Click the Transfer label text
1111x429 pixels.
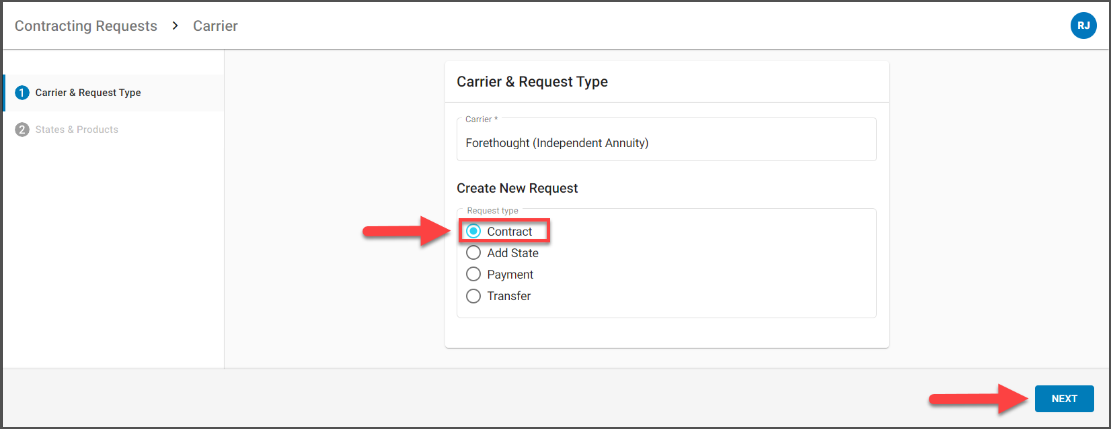(509, 296)
